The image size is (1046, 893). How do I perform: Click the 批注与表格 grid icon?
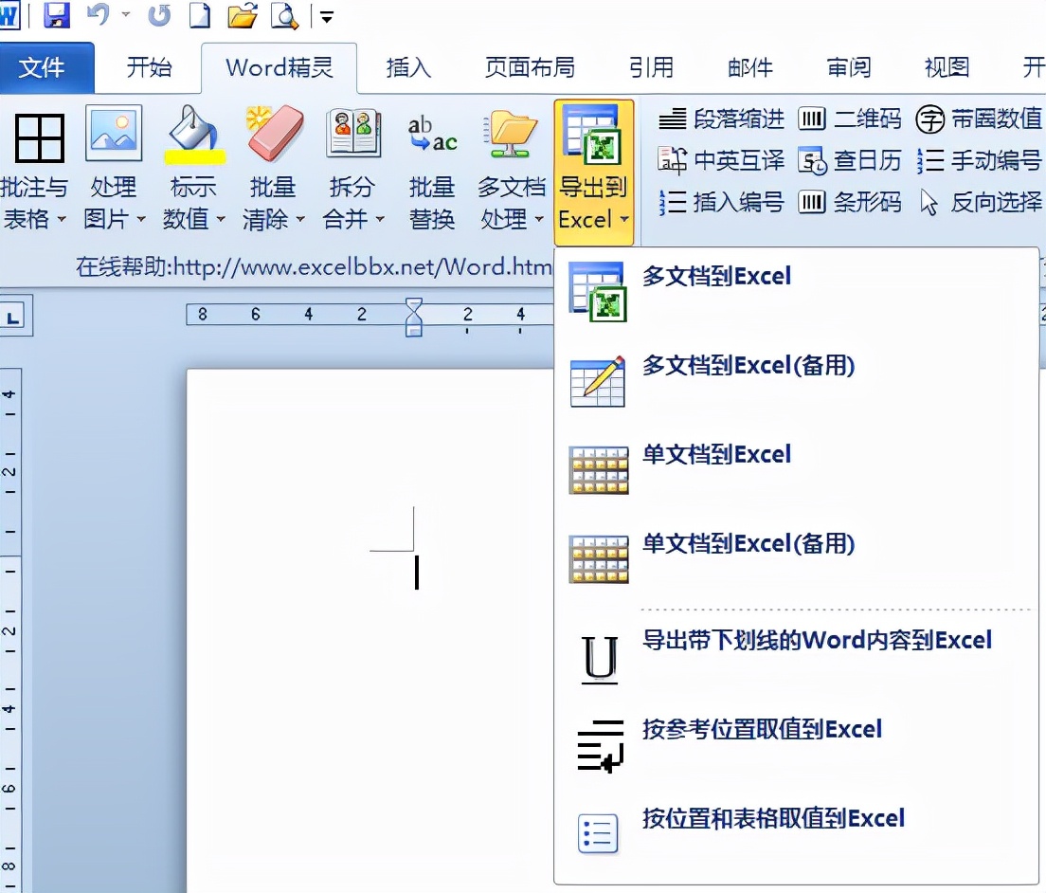40,138
